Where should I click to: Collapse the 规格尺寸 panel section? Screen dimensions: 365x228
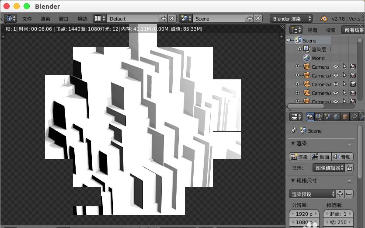point(292,181)
